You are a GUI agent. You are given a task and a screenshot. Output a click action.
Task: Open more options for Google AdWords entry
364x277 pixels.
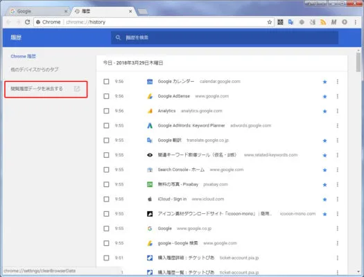coord(337,125)
